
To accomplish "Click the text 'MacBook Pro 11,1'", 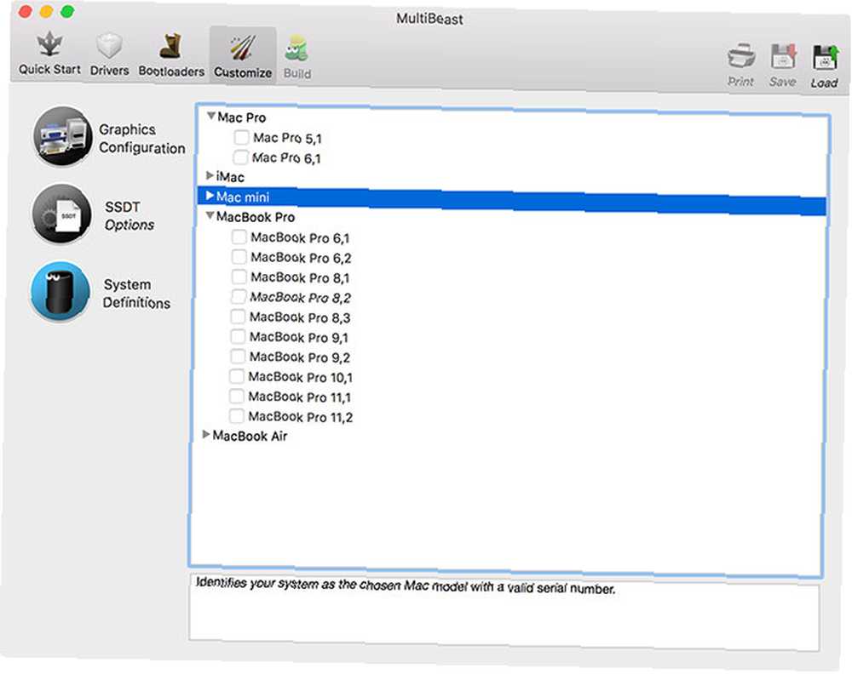I will click(x=299, y=397).
